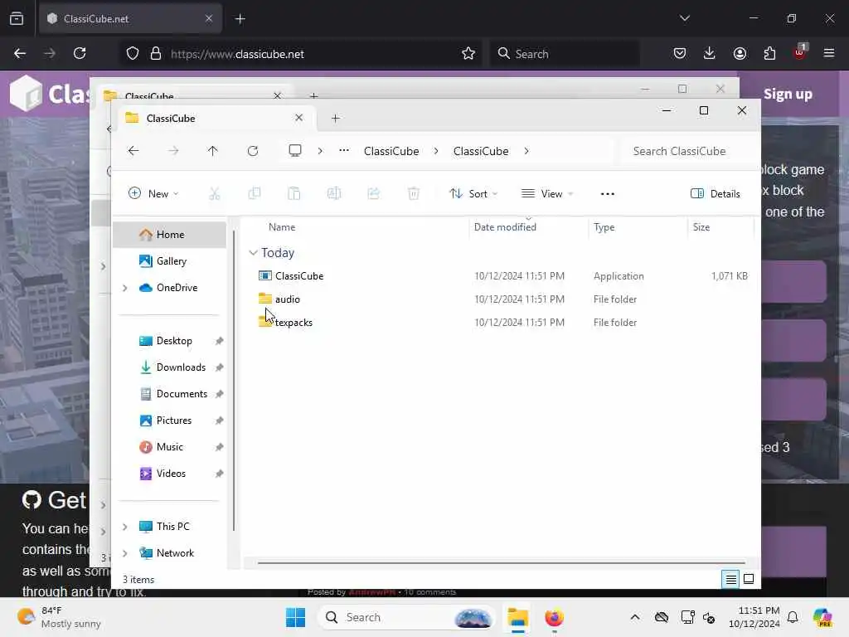Select the ClassiCube application file

point(298,275)
